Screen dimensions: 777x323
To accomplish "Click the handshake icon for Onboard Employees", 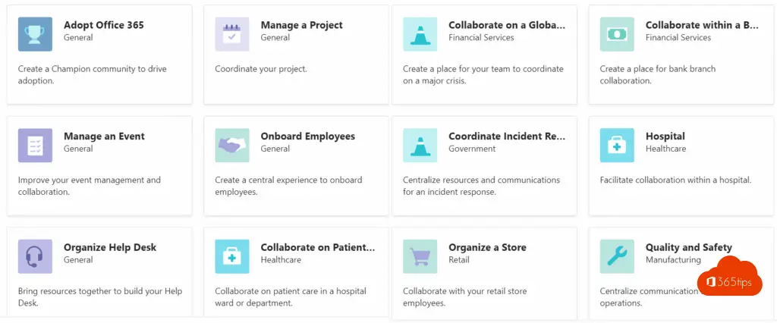I will coord(232,146).
